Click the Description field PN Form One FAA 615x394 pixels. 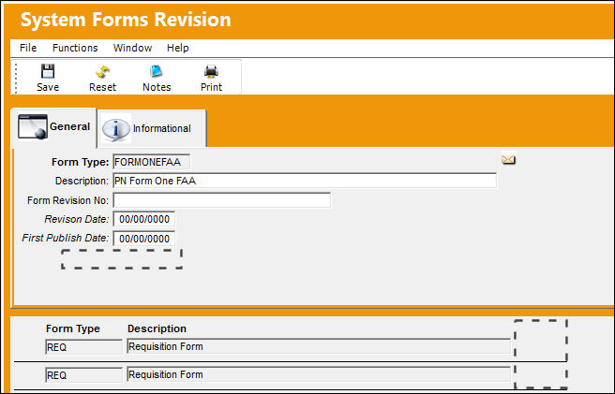point(305,181)
